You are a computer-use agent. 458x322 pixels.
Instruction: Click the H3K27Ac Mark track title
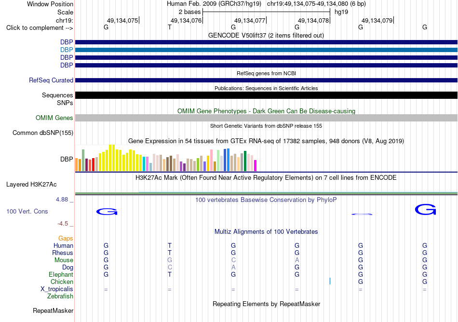click(x=266, y=178)
